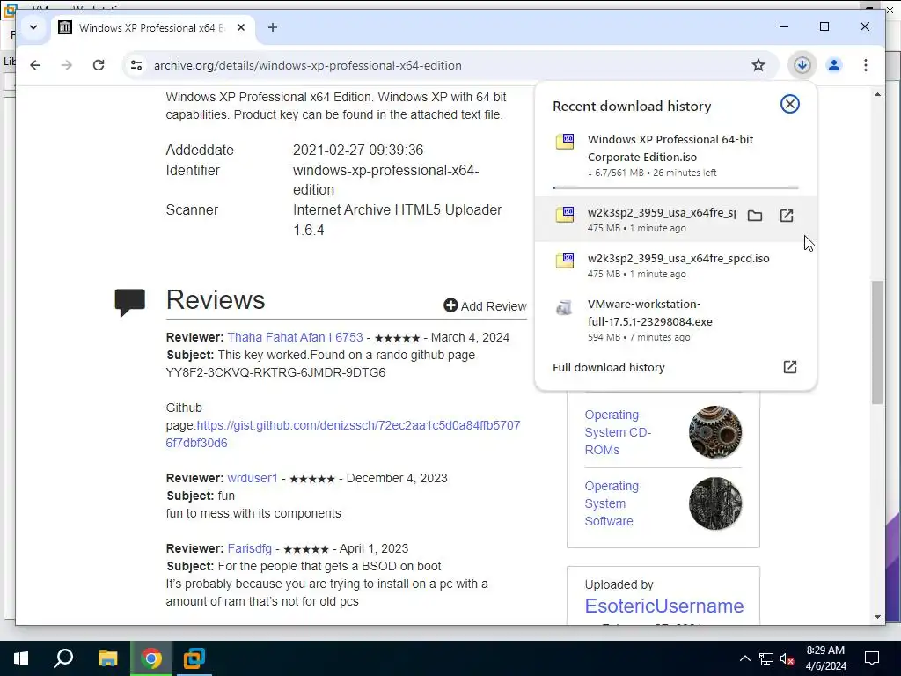Click the scrollbar down arrow
This screenshot has width=901, height=676.
(877, 617)
